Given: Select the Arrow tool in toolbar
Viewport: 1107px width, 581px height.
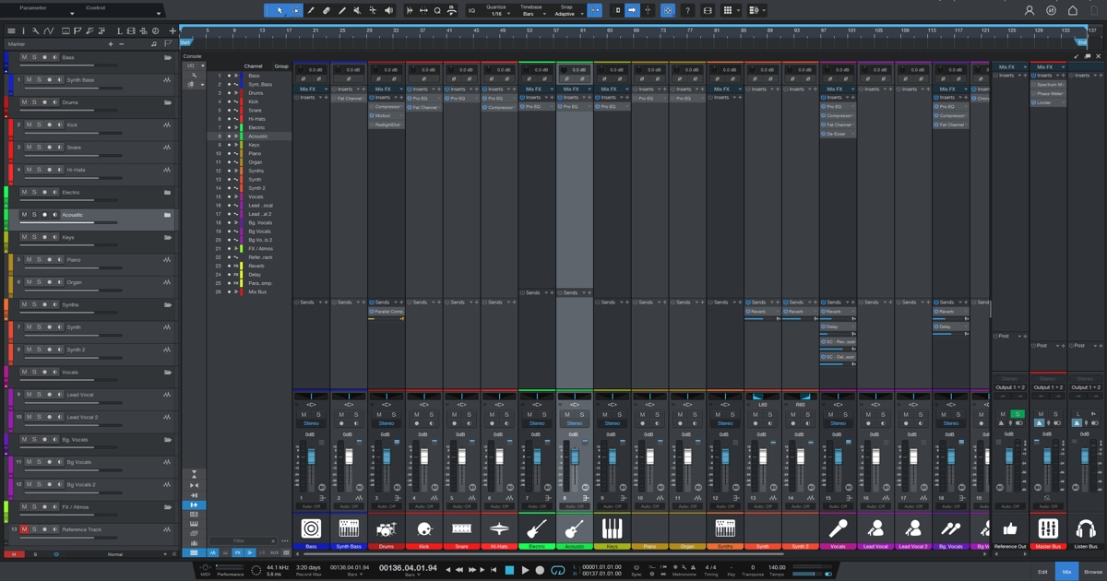Looking at the screenshot, I should (280, 10).
